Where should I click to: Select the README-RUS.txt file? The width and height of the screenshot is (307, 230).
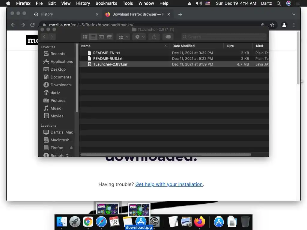pos(174,58)
